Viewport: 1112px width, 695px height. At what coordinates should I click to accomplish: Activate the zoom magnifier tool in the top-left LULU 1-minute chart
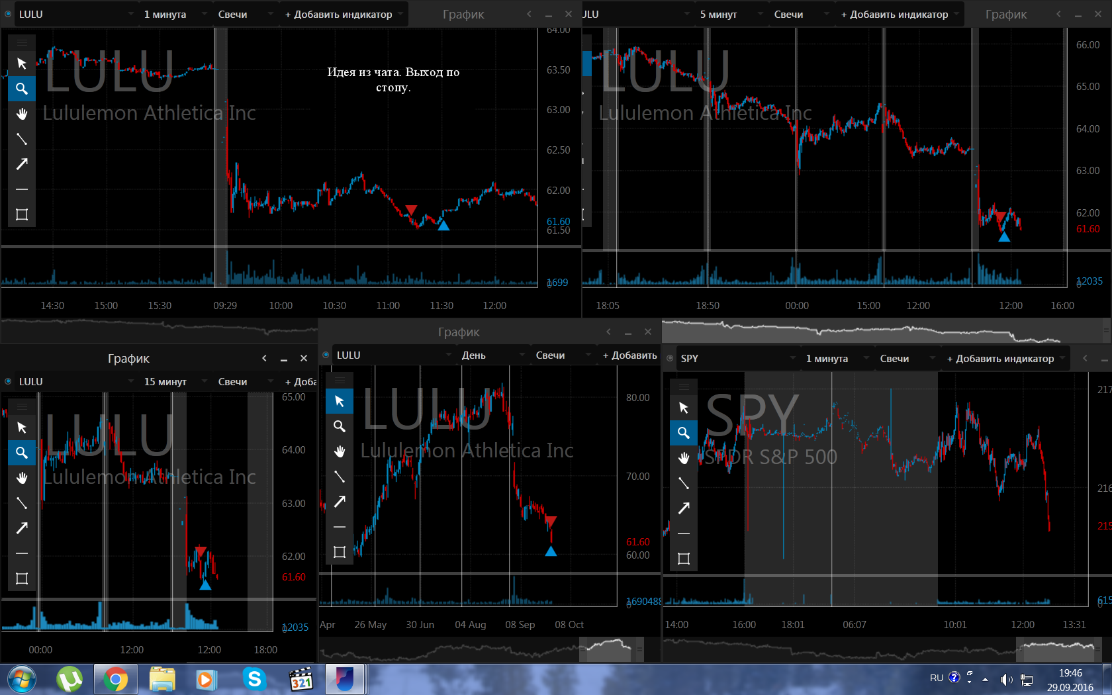pos(22,89)
